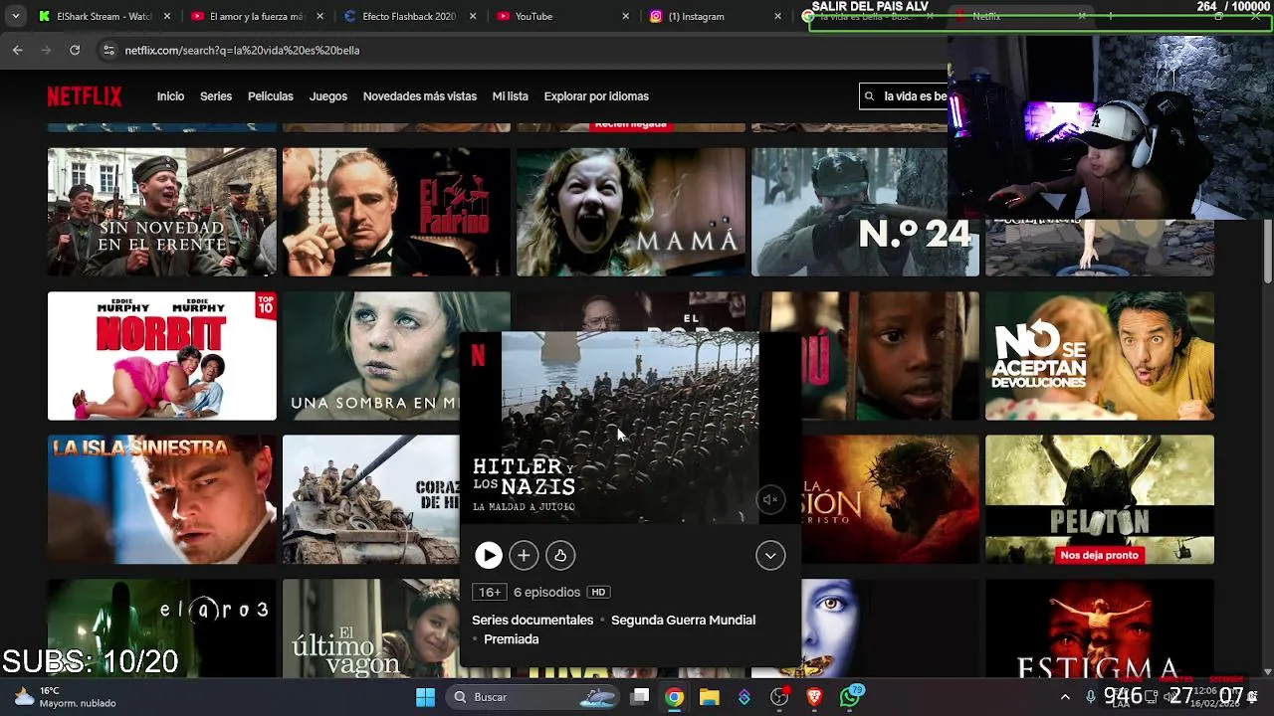Viewport: 1274px width, 716px height.
Task: Open Task View on taskbar
Action: click(x=640, y=697)
